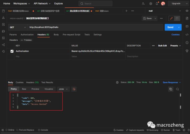
Task: Open the APIs sidebar icon
Action: click(3, 18)
